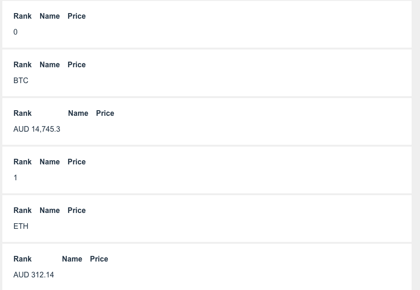Click the Name header in the AUD 312.14 card
Image resolution: width=420 pixels, height=290 pixels.
click(72, 259)
